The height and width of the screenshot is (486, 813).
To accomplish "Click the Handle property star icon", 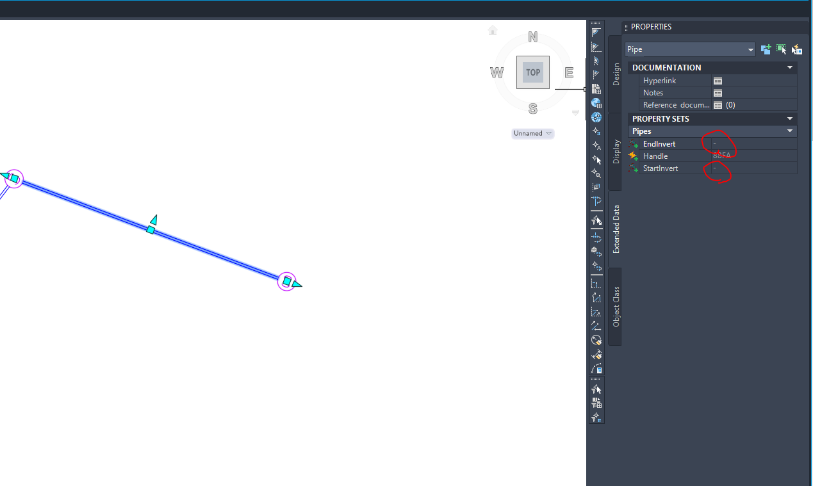I will pyautogui.click(x=634, y=156).
